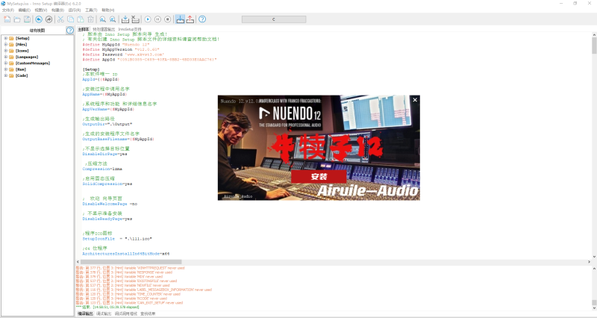Close the Nuendo 12 installer splash window
Screen dimensions: 597x318
pyautogui.click(x=415, y=100)
